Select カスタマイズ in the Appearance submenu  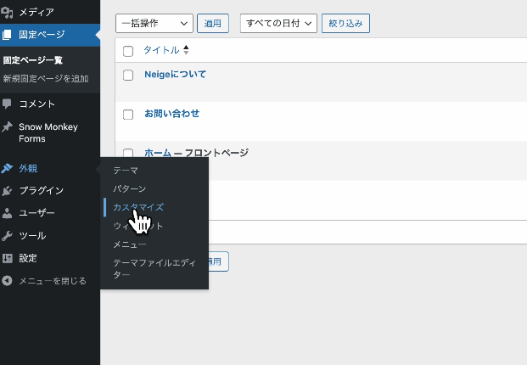click(x=138, y=207)
